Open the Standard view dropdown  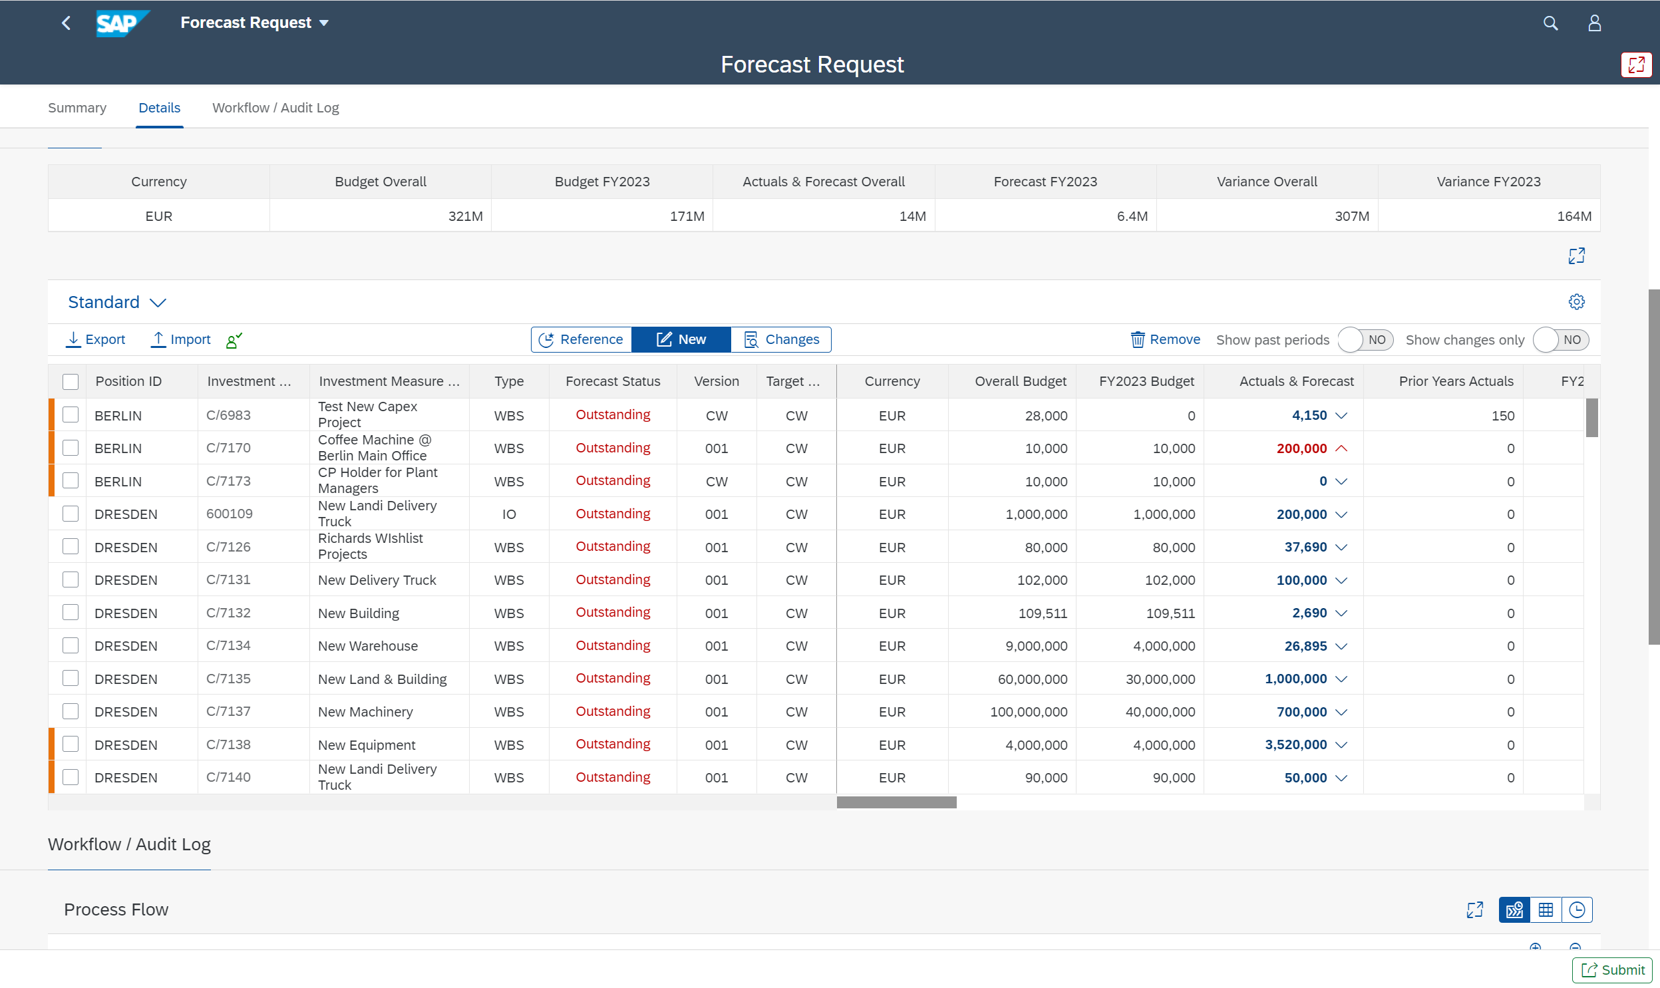pyautogui.click(x=117, y=301)
